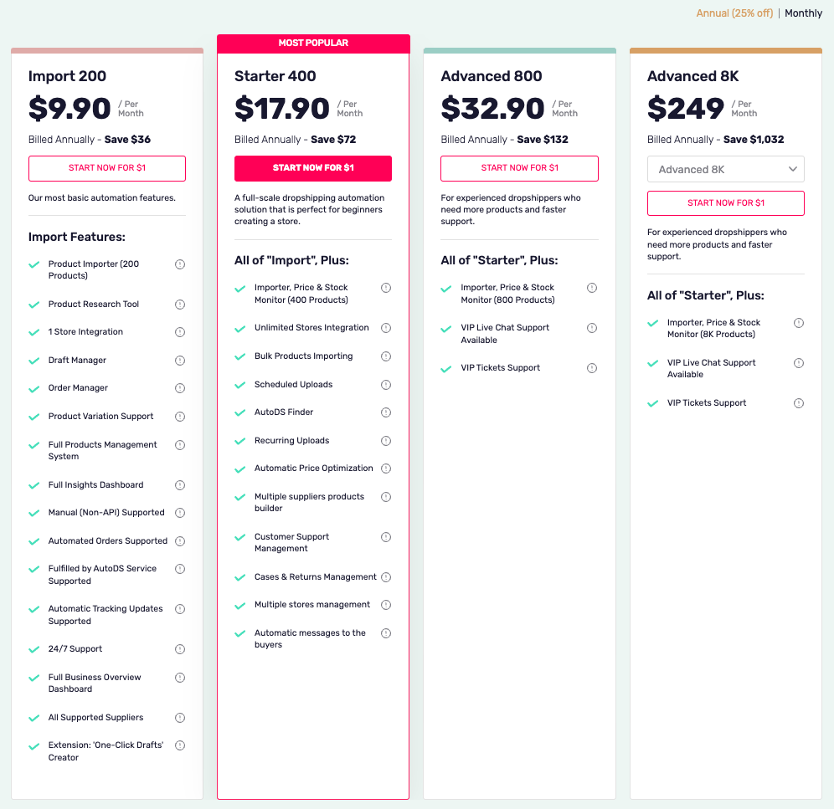Open tooltip for Cases & Returns Management
Image resolution: width=834 pixels, height=809 pixels.
(386, 577)
